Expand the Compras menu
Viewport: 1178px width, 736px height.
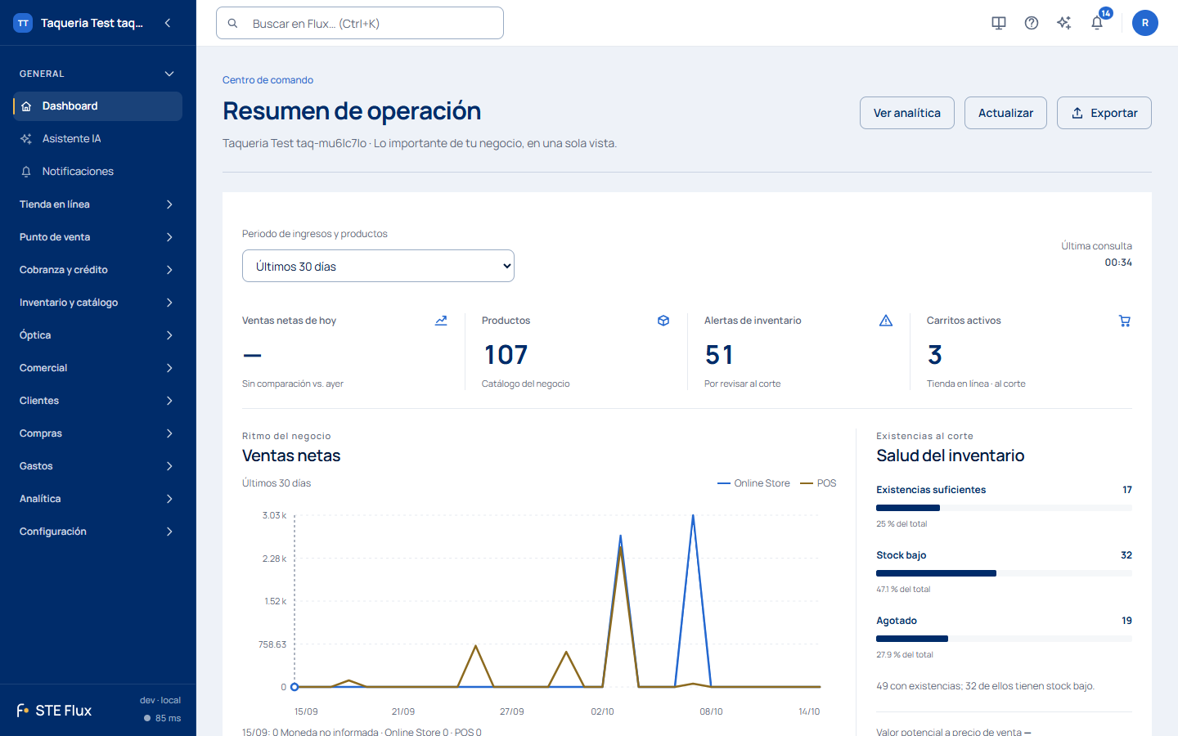click(x=97, y=433)
